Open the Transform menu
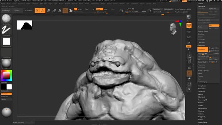This screenshot has width=222, height=125. (x=134, y=4)
